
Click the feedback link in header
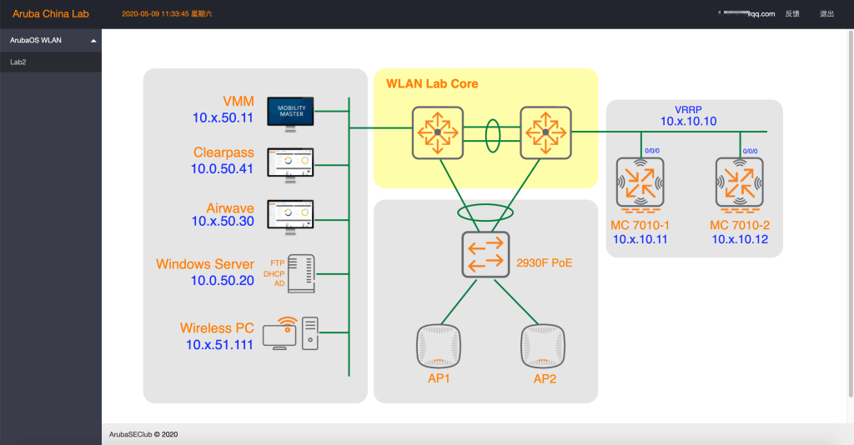pyautogui.click(x=792, y=14)
